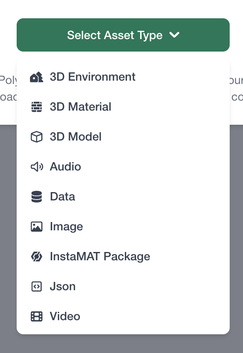Pick the Data asset type
The width and height of the screenshot is (243, 353).
tap(62, 196)
